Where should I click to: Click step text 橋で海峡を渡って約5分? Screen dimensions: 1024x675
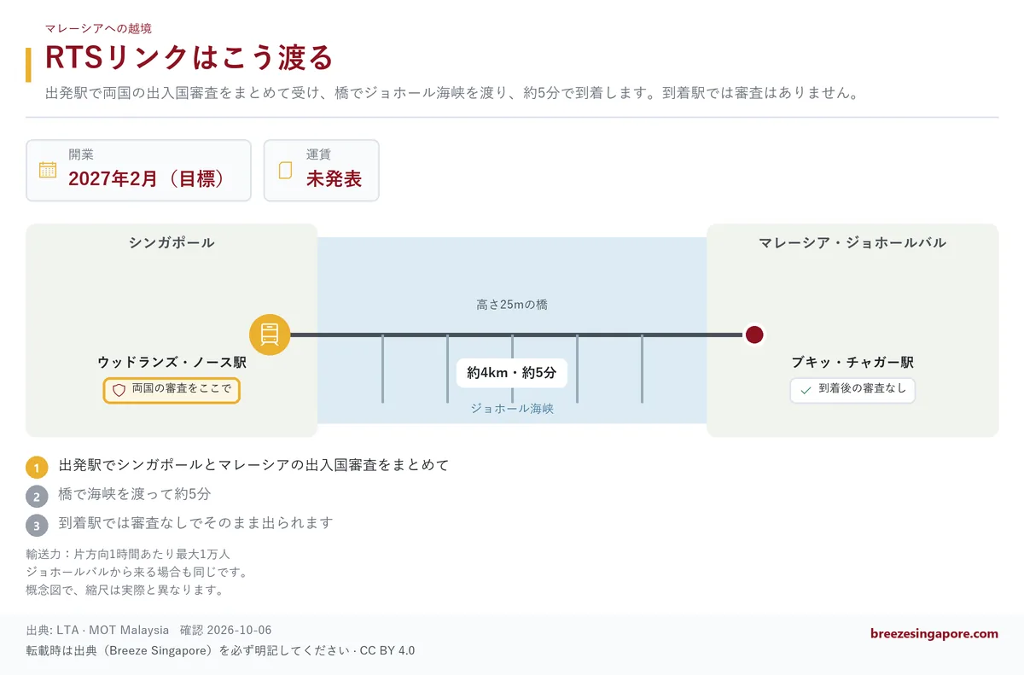click(x=135, y=494)
